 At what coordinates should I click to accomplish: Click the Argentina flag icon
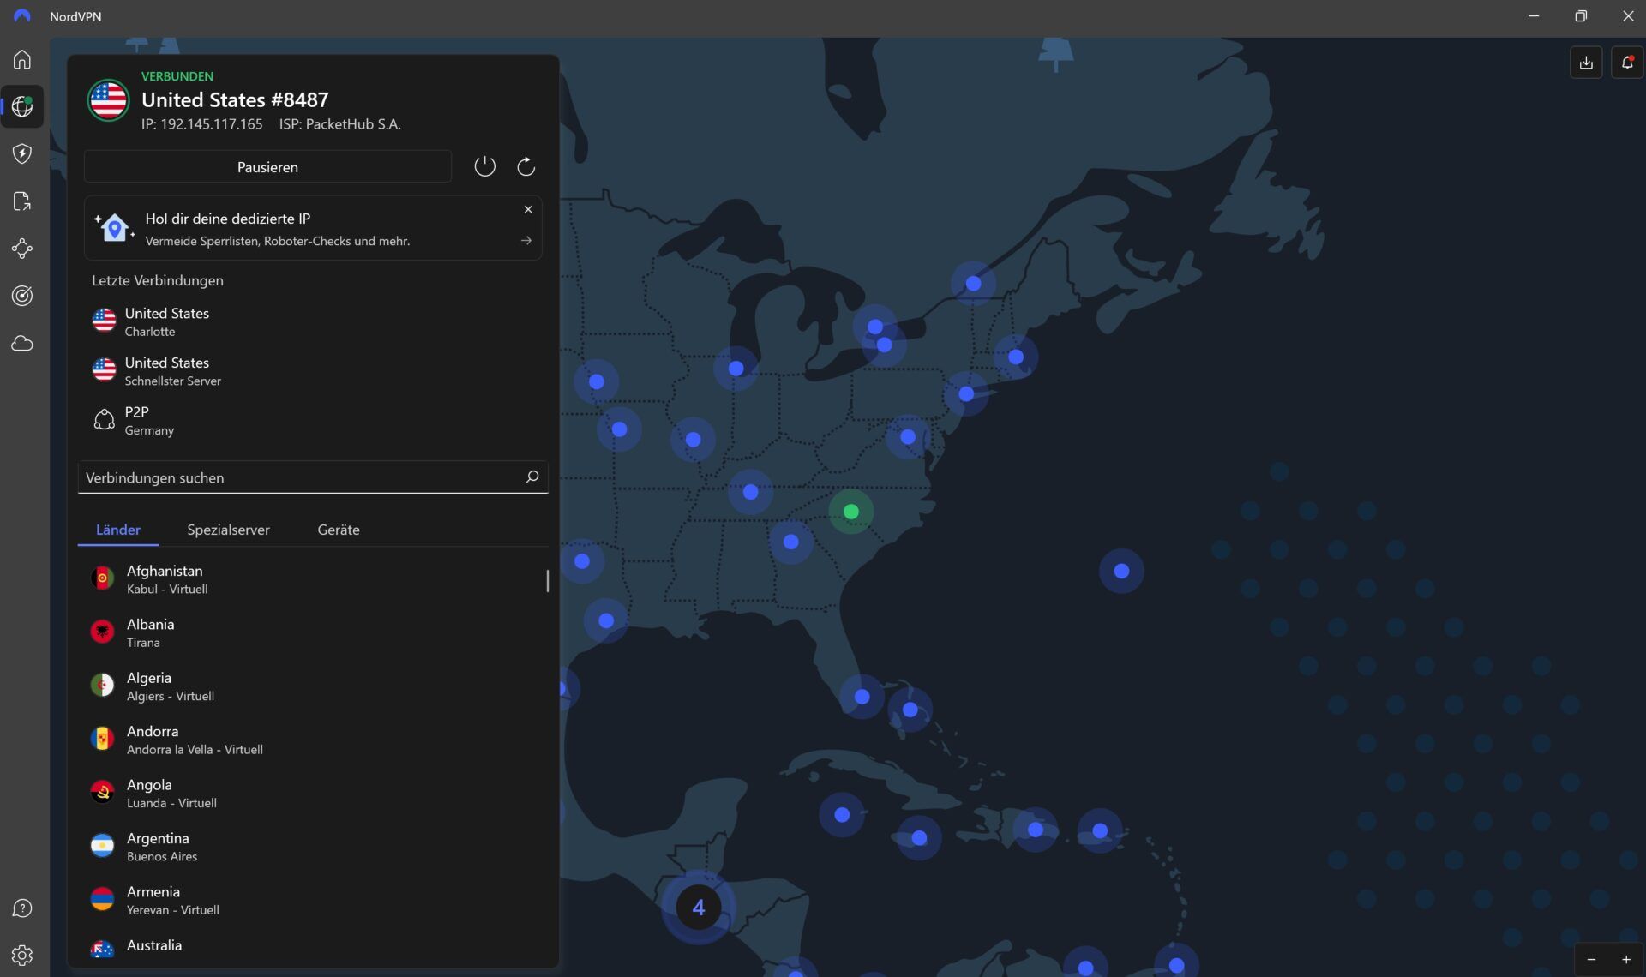103,846
